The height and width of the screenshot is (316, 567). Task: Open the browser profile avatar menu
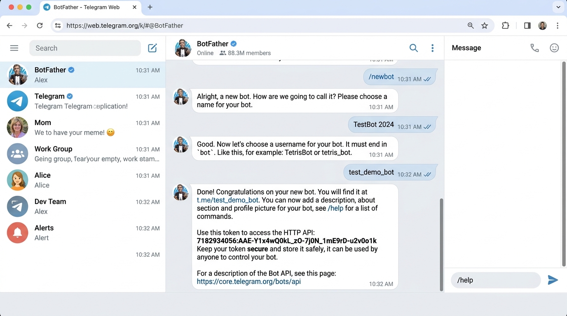tap(542, 25)
